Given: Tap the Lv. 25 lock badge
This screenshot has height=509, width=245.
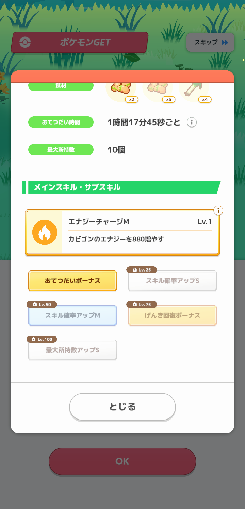Looking at the screenshot, I should coord(142,270).
